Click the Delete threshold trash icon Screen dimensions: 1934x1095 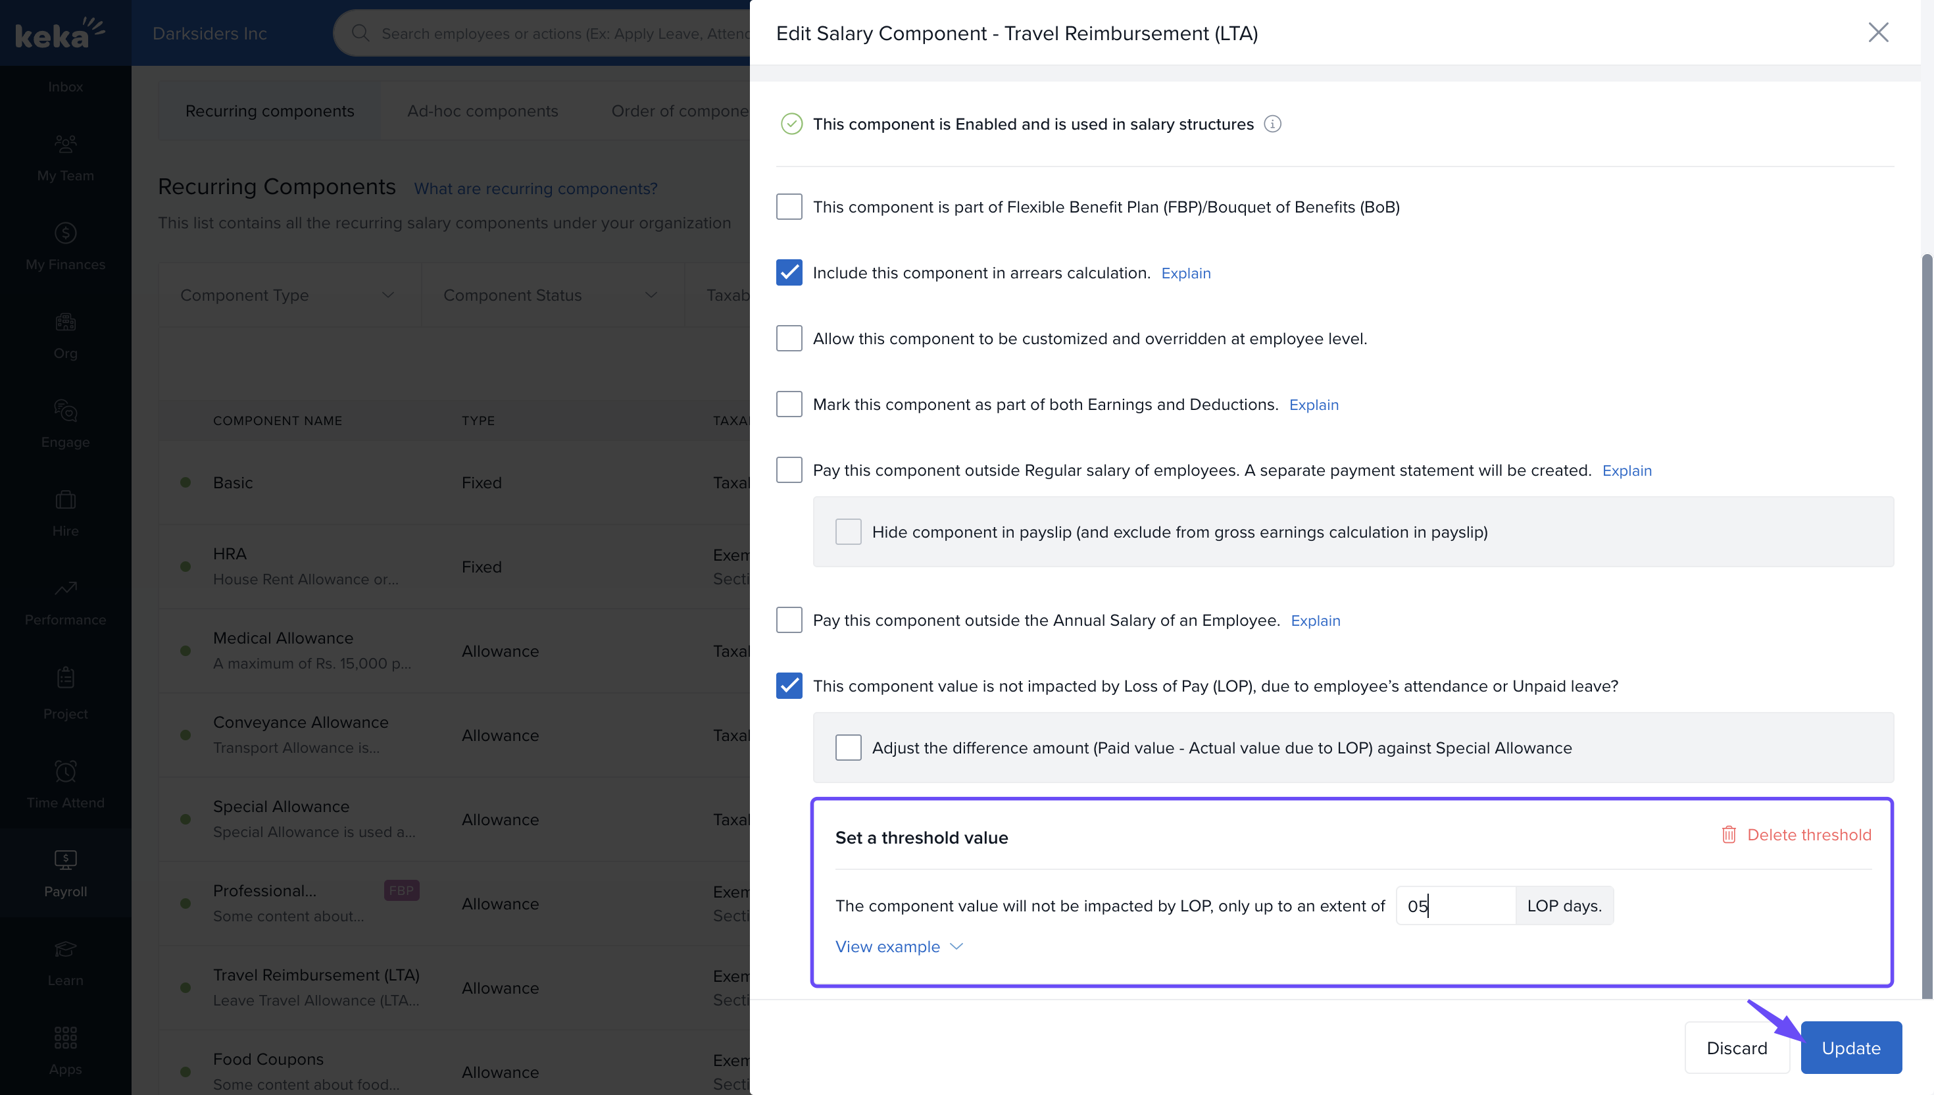[x=1728, y=835]
